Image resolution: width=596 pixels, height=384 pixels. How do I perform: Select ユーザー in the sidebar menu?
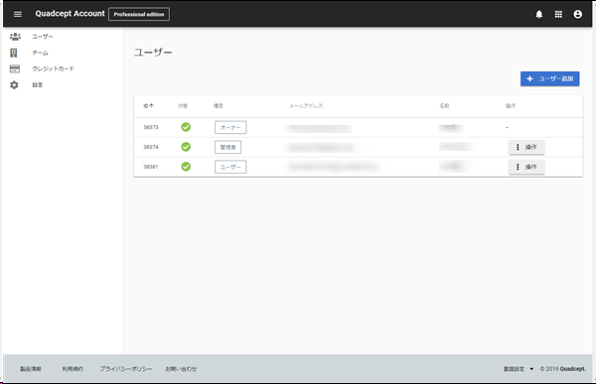tap(43, 37)
